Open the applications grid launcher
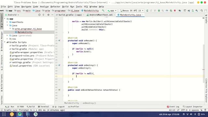Viewport: 208px width, 117px height. (4, 114)
